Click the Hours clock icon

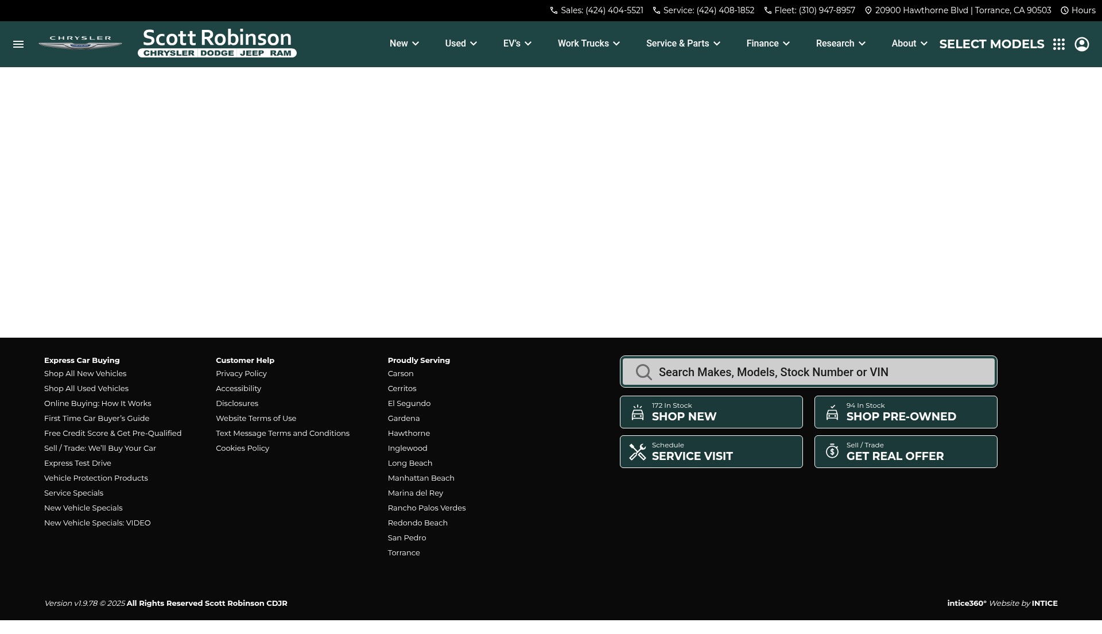(1065, 10)
